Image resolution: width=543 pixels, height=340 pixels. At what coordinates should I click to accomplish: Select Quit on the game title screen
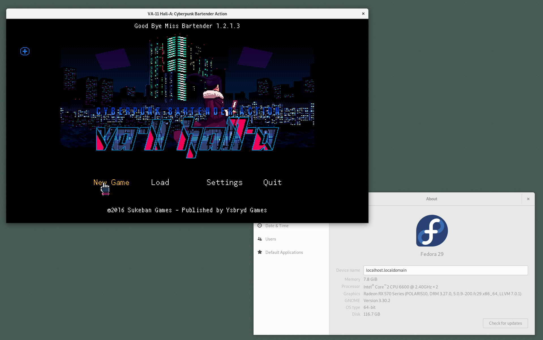pyautogui.click(x=272, y=182)
